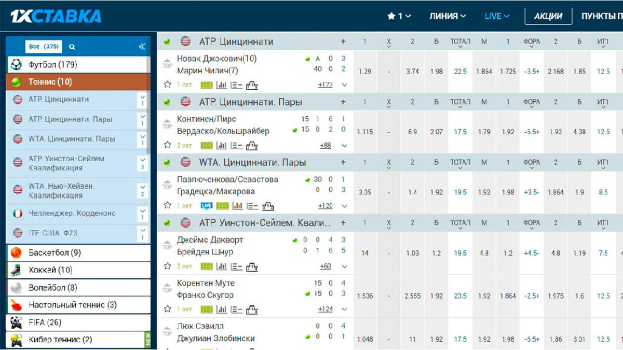
Task: Expand ATP. Цинциннати sidebar chevron
Action: 142,100
